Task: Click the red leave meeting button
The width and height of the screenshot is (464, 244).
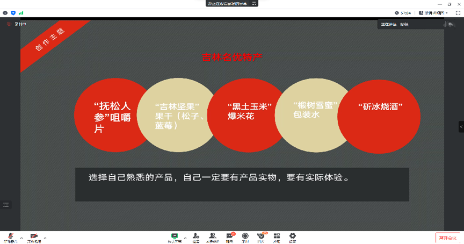Action: (447, 238)
